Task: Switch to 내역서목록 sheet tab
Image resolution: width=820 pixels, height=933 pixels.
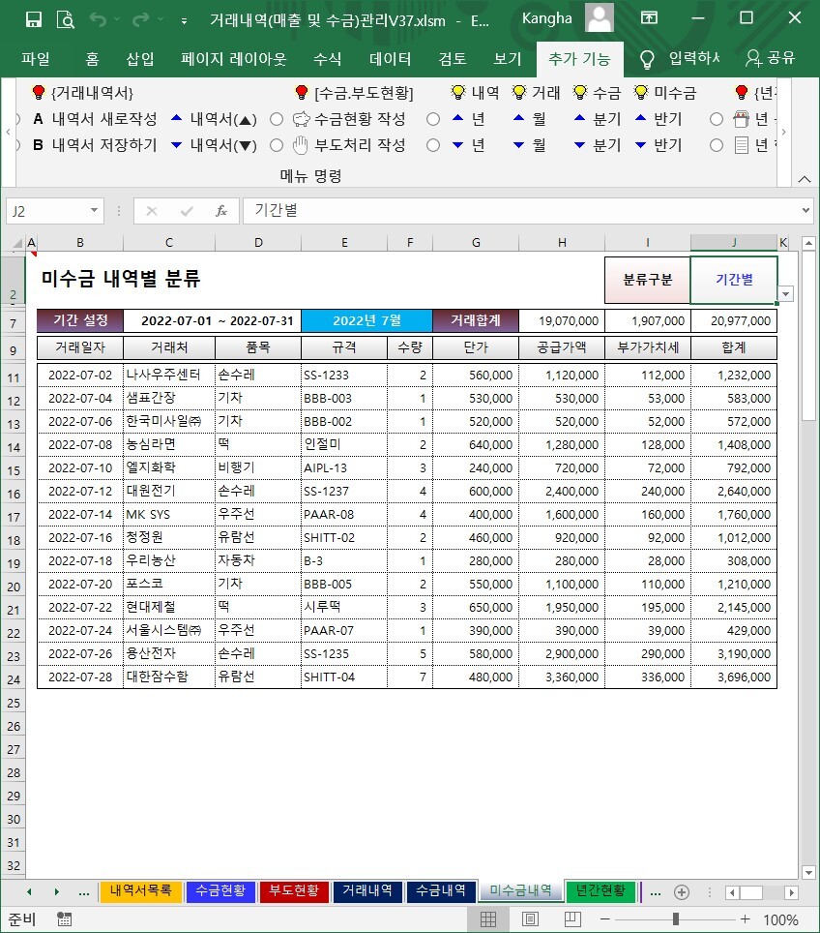Action: coord(141,890)
